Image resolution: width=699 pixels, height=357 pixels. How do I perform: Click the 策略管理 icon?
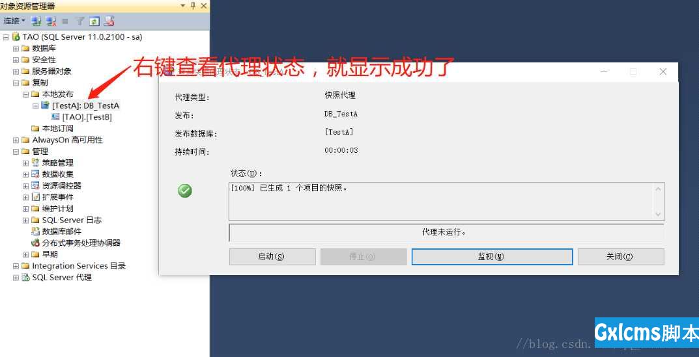coord(35,163)
